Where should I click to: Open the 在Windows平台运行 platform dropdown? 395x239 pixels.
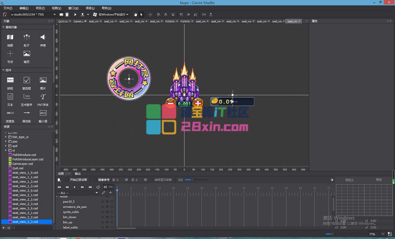(x=111, y=14)
